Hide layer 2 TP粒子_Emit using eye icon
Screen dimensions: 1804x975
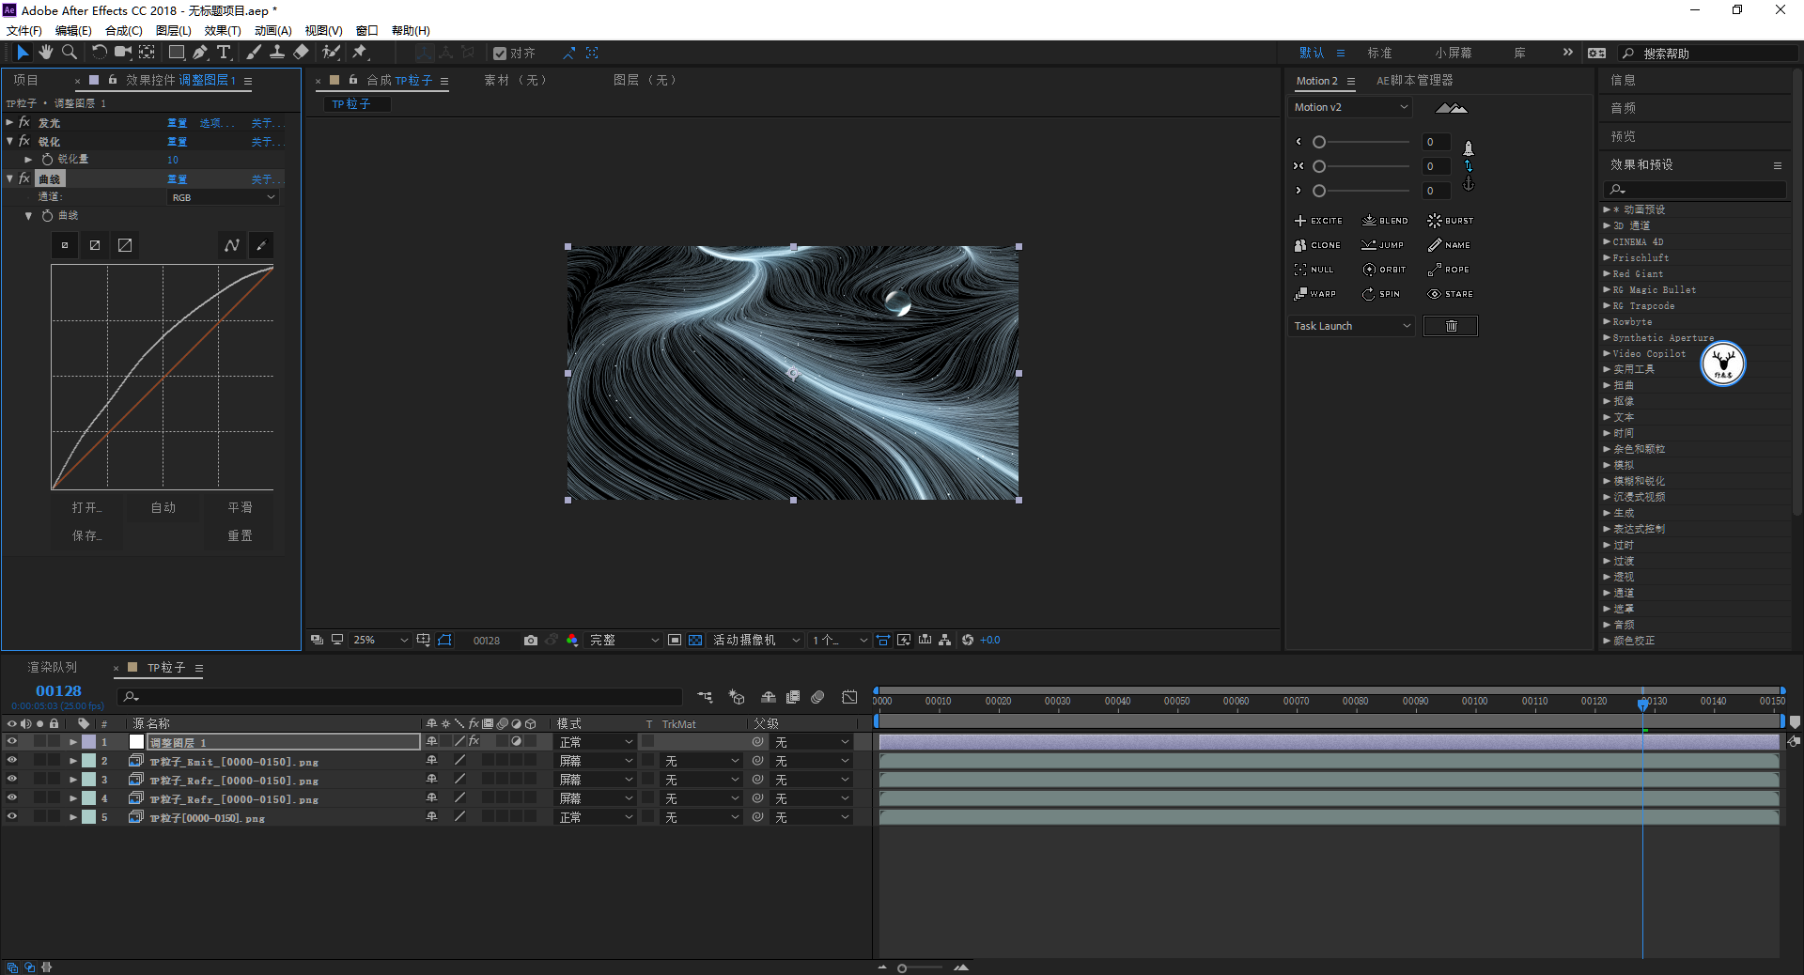[x=12, y=761]
